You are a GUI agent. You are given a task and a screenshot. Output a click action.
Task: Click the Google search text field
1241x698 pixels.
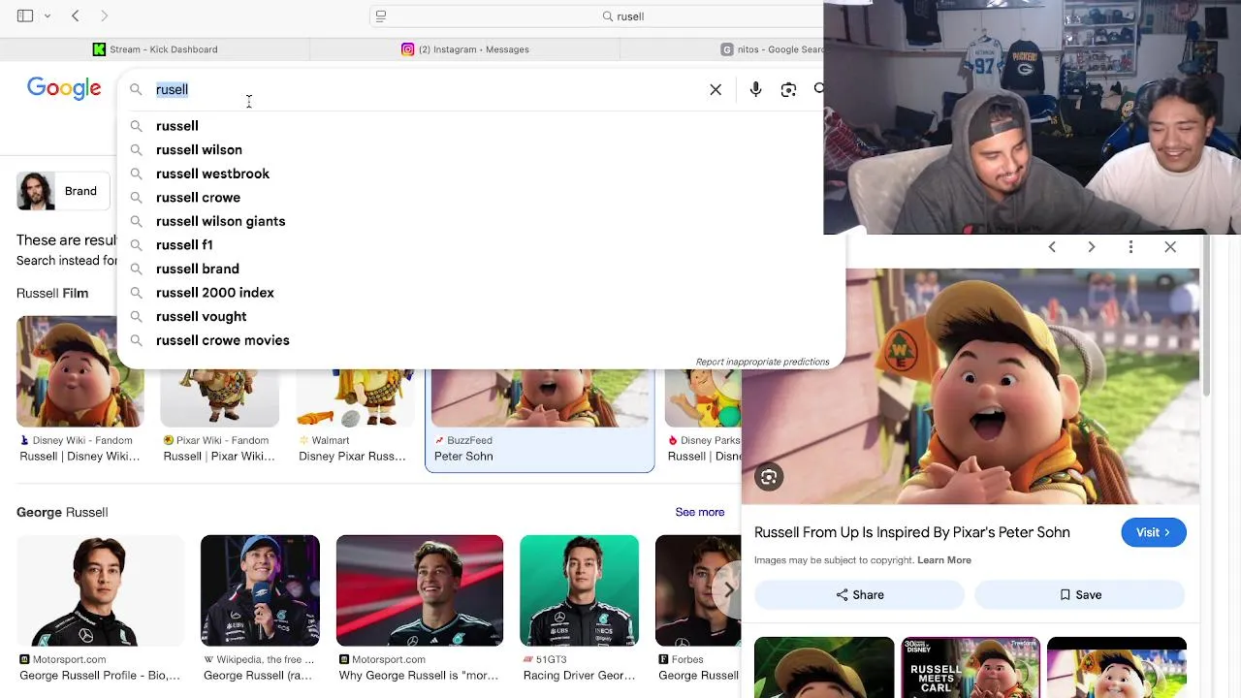[x=427, y=89]
